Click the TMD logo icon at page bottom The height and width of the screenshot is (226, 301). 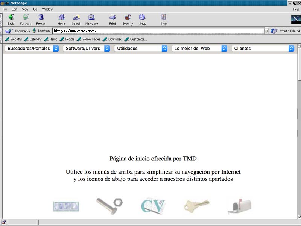66,206
